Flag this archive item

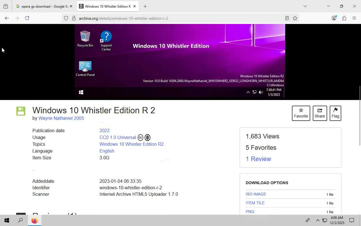335,113
